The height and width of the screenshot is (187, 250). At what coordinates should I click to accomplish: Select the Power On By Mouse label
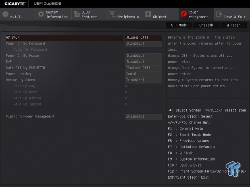click(x=22, y=55)
